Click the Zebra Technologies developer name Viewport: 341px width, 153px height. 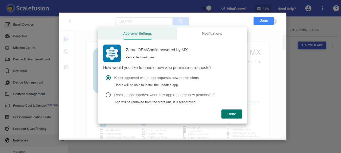(x=140, y=57)
